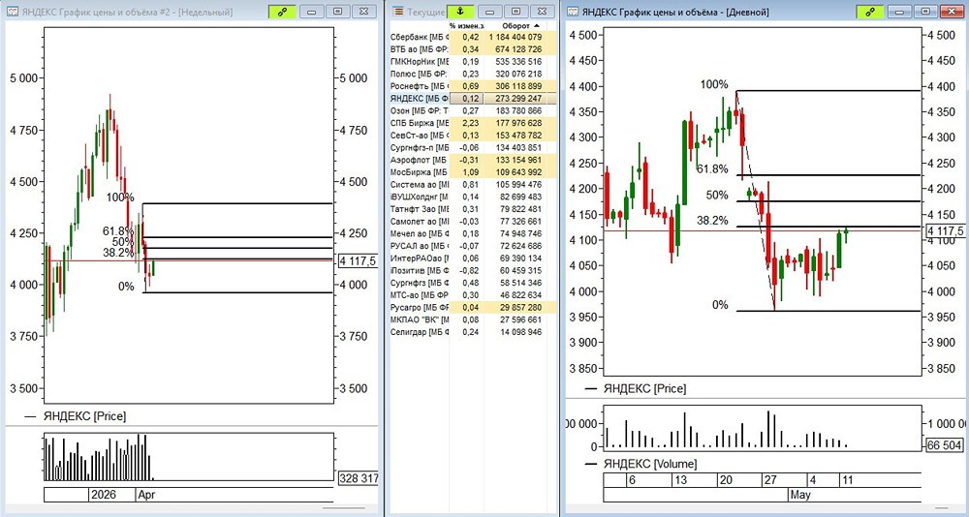This screenshot has width=969, height=517.
Task: Click the ЯНДЕКС [Price] legend in the daily chart
Action: 644,388
